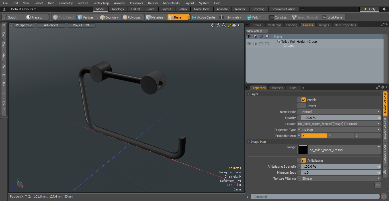The width and height of the screenshot is (389, 201).
Task: Collapse the Layer section
Action: coord(249,94)
